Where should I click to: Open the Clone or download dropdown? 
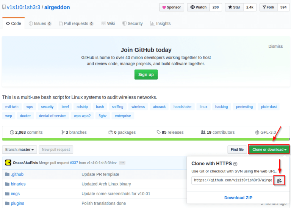(x=269, y=150)
